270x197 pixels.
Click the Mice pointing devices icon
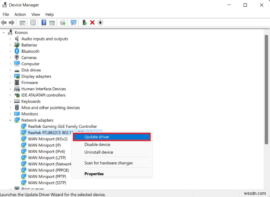(x=17, y=107)
